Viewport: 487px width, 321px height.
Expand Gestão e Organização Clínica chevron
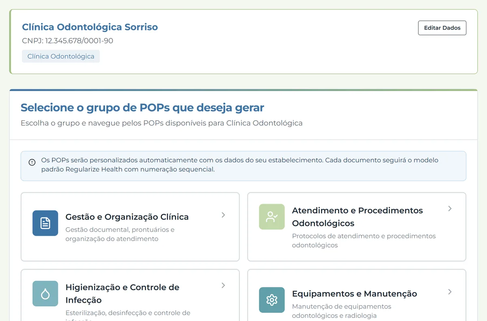tap(223, 215)
